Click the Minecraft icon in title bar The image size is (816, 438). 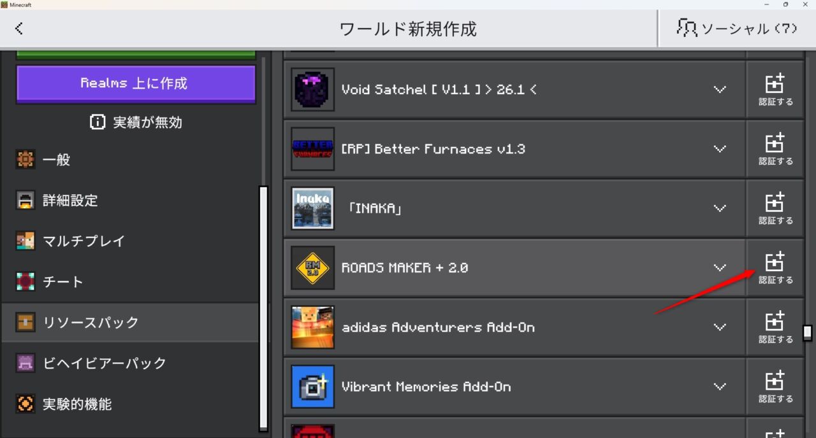click(x=4, y=4)
